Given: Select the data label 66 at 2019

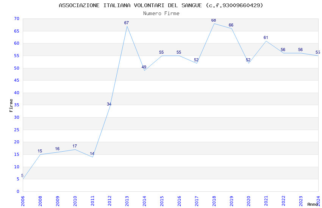Looking at the screenshot, I should tap(231, 25).
